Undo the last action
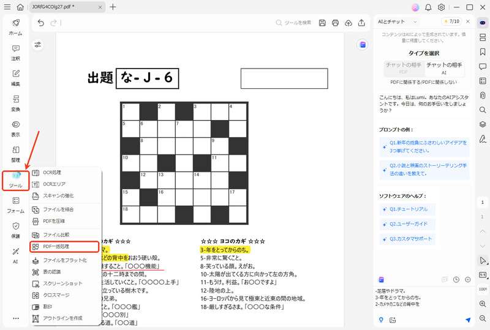This screenshot has width=490, height=330. 41,23
